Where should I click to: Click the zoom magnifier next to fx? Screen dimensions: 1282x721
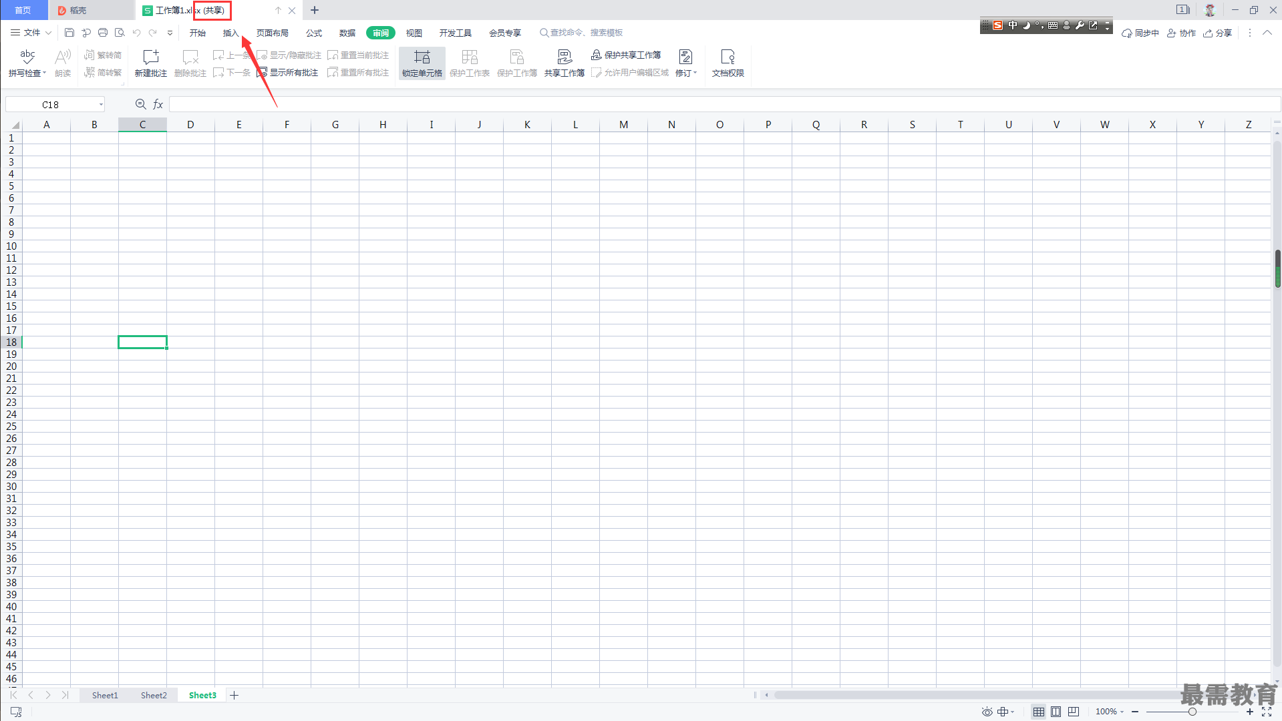140,104
